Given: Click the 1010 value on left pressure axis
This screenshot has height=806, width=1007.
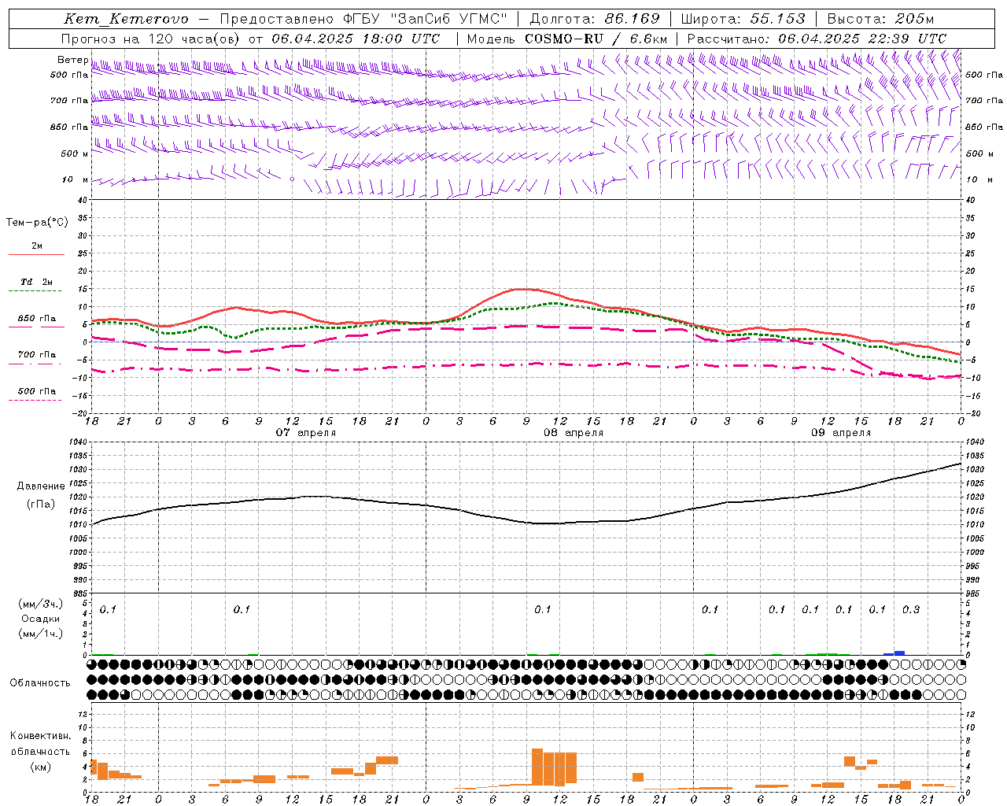Looking at the screenshot, I should click(x=79, y=524).
